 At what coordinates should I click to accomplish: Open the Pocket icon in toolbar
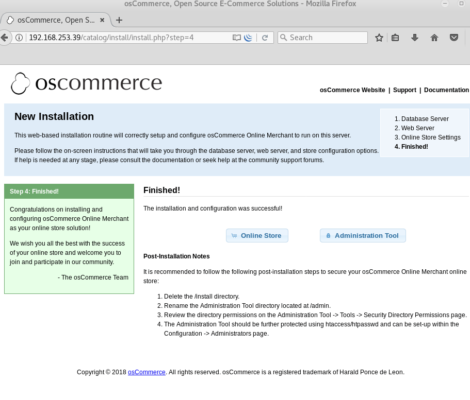[454, 38]
